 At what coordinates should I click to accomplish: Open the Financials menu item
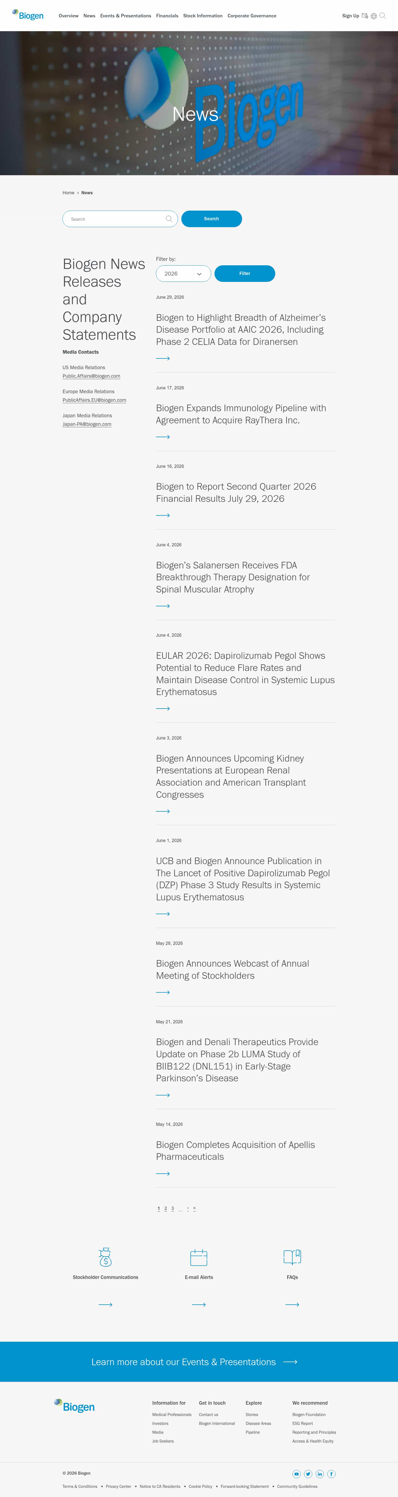pos(167,16)
